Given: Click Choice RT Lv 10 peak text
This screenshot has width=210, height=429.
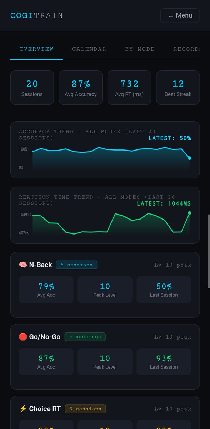Looking at the screenshot, I should (172, 409).
